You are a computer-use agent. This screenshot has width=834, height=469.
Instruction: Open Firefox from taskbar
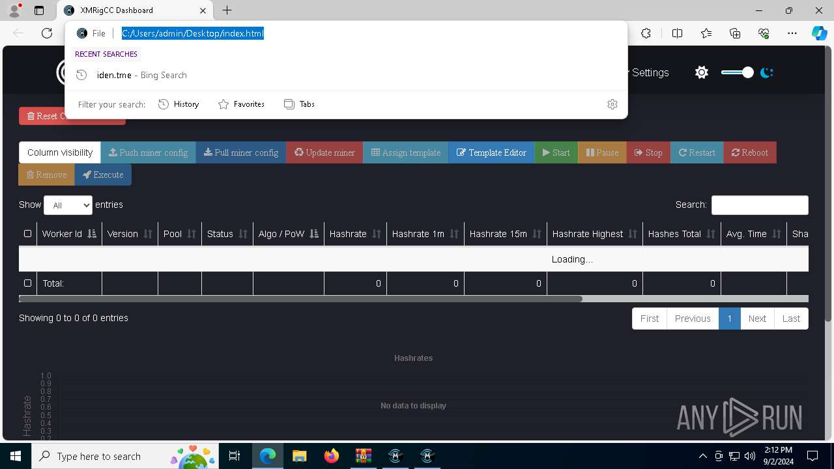(331, 456)
